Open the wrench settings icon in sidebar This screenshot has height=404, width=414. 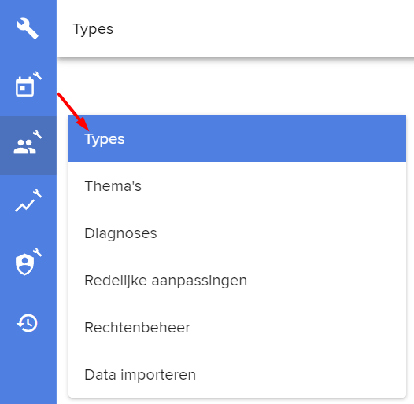click(x=28, y=28)
